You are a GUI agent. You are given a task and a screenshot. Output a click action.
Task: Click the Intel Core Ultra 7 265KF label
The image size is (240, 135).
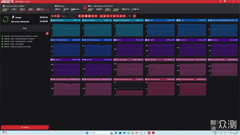[15, 6]
